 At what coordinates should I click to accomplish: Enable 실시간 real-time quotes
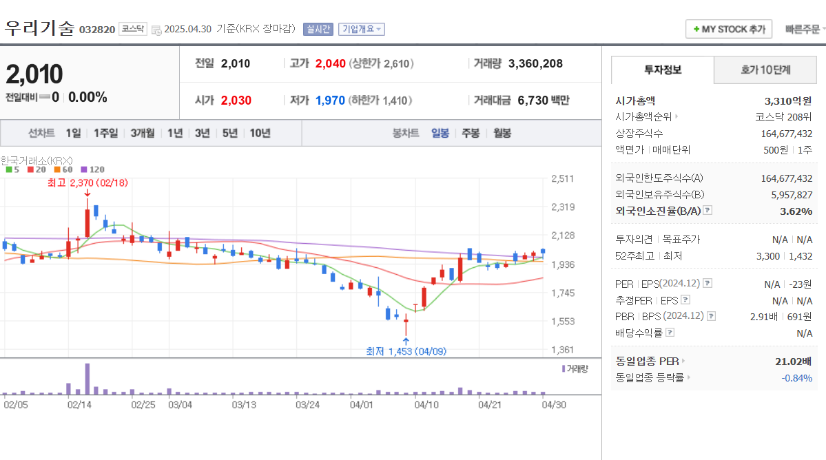pos(318,29)
